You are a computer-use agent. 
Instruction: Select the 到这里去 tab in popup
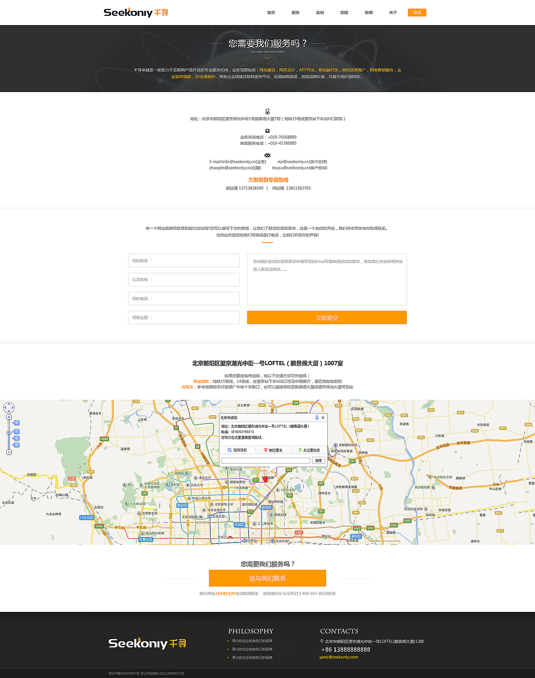pos(273,450)
